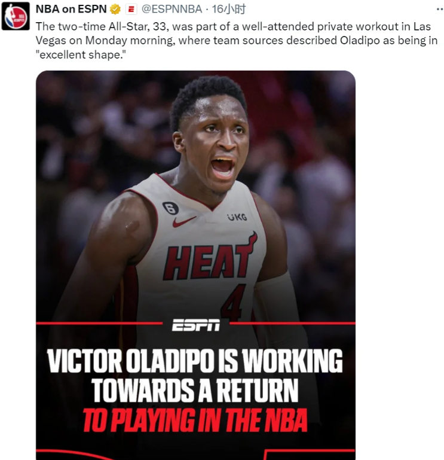The width and height of the screenshot is (444, 460).
Task: Click the red "TO PLAYING IN THE NBA" text
Action: [x=195, y=421]
